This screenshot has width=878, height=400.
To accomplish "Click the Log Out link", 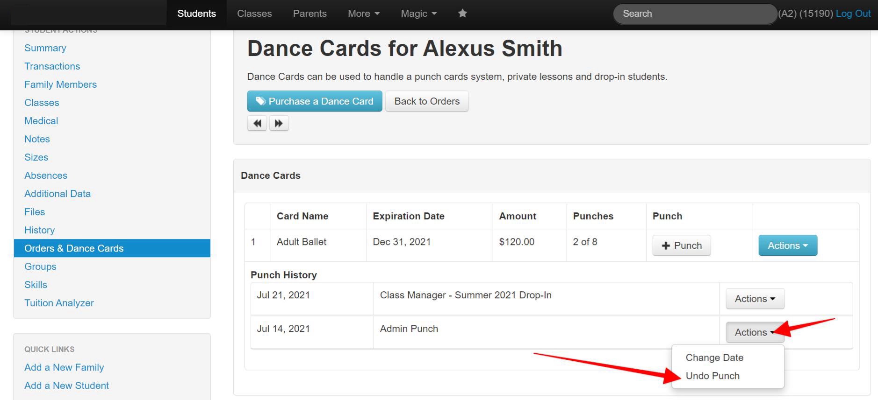I will 853,14.
